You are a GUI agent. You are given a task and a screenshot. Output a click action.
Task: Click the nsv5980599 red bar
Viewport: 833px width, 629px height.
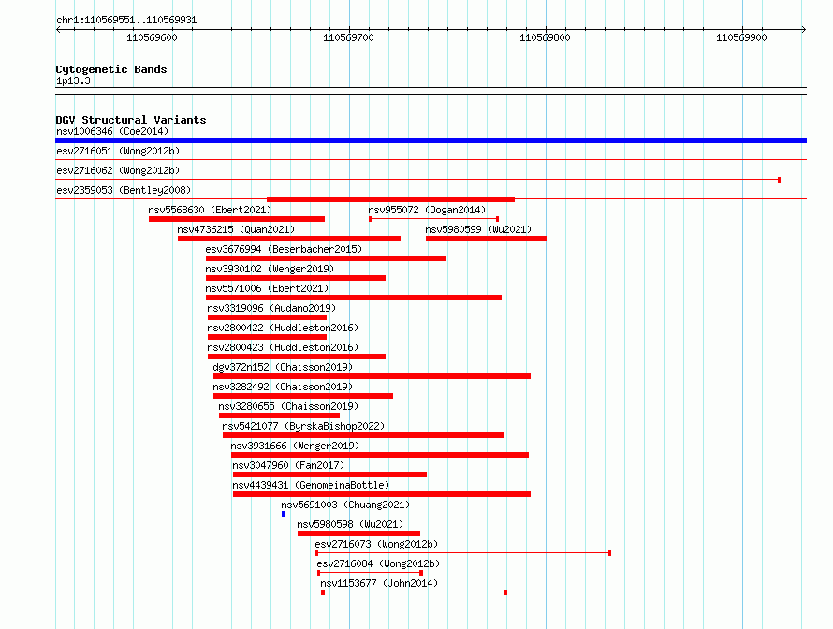coord(486,239)
